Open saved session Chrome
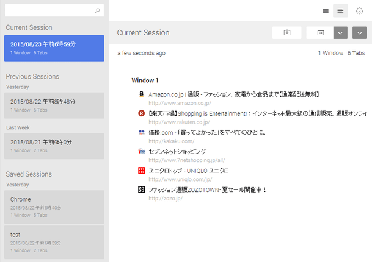This screenshot has width=372, height=262. click(x=54, y=207)
